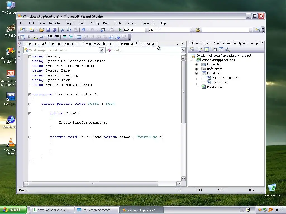This screenshot has width=286, height=214.
Task: Toggle a bookmark on current line
Action: pos(79,37)
